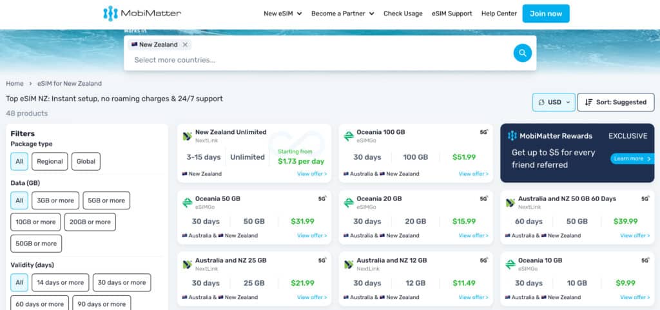Click the NextLink icon on Australia and NZ 25 GB
Viewport: 660px width, 310px height.
tap(188, 265)
